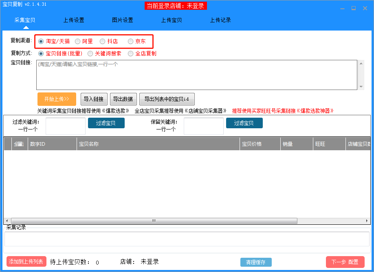Switch to the 上传设置 tab
This screenshot has width=374, height=272.
coord(73,19)
